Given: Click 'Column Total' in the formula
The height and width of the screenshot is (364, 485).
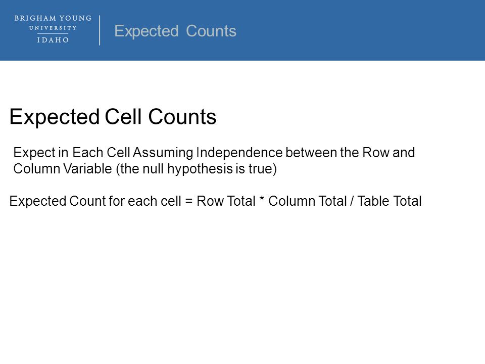Looking at the screenshot, I should pyautogui.click(x=308, y=201).
